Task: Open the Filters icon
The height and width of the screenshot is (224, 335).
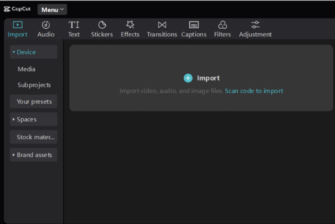Action: (x=223, y=25)
